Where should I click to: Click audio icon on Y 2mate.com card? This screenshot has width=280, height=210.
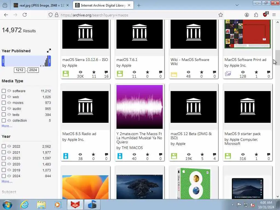click(x=120, y=156)
